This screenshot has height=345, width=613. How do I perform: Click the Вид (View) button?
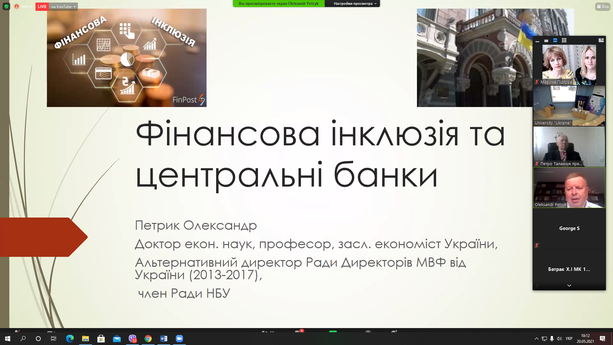pyautogui.click(x=602, y=6)
